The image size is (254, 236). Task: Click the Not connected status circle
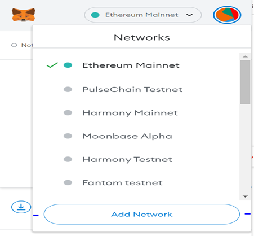point(14,45)
